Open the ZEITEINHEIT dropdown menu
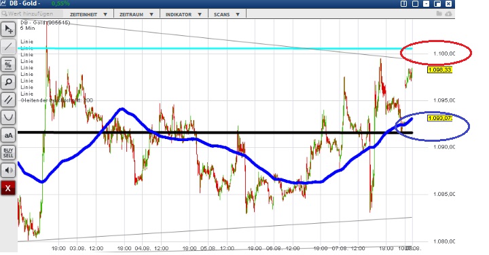 tap(88, 14)
